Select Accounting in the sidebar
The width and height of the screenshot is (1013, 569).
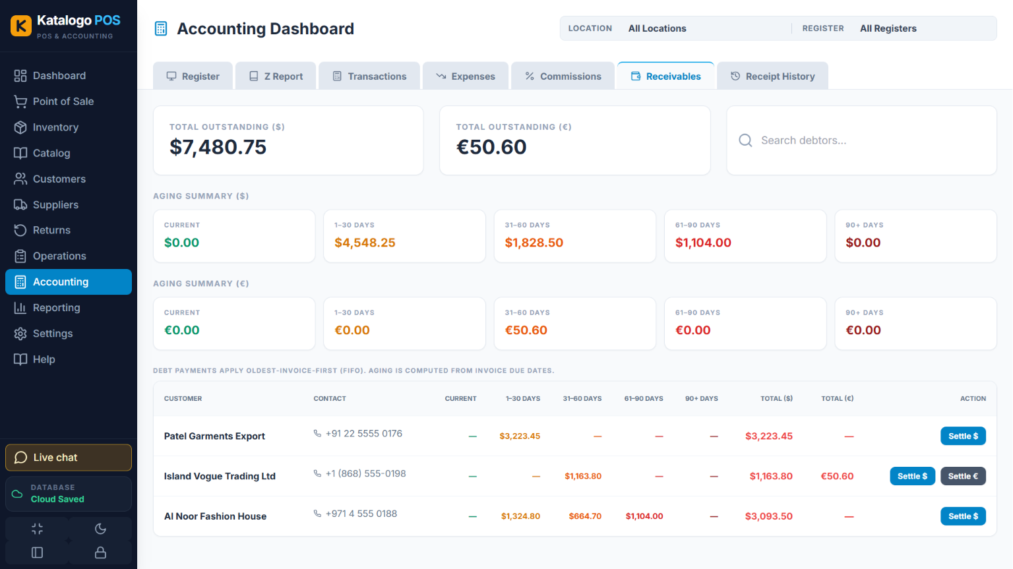click(x=69, y=282)
